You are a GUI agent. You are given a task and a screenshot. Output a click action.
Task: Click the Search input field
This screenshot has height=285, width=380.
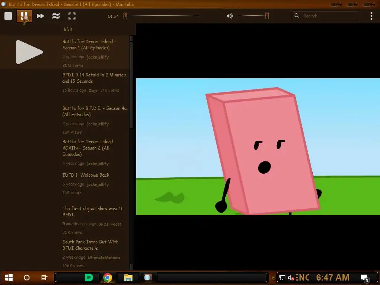325,16
